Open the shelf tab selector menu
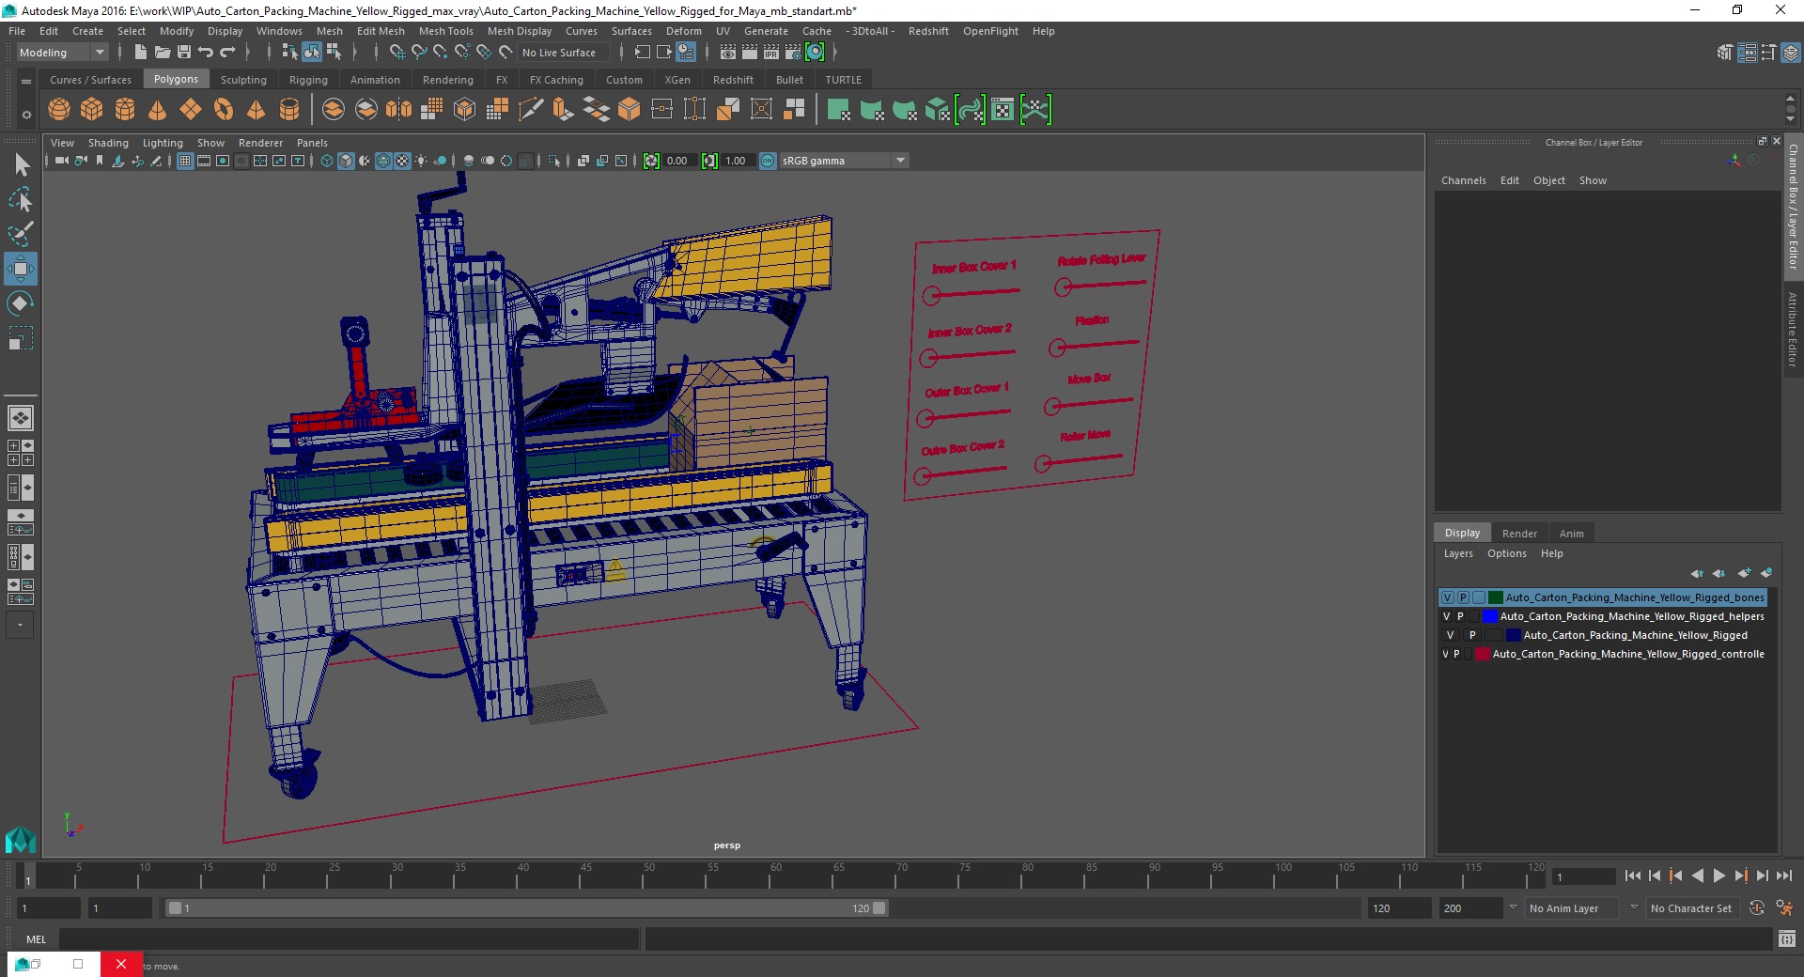Screen dimensions: 1804x977 click(x=26, y=81)
